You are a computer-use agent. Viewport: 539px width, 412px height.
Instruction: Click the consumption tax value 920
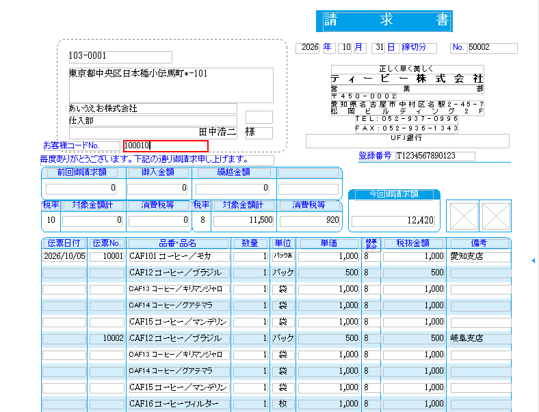[309, 221]
